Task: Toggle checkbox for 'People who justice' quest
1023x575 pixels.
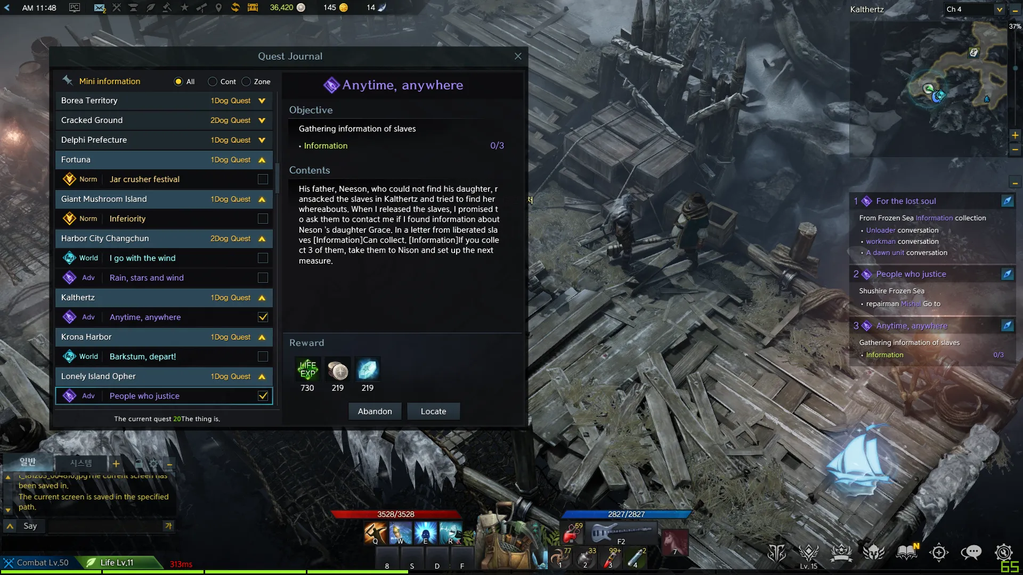Action: click(264, 395)
